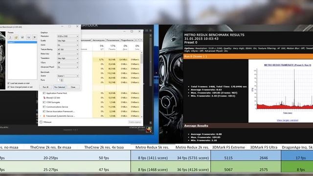This screenshot has width=313, height=176.
Task: Click the Task Manager scrollbar up arrow
Action: [x=142, y=53]
